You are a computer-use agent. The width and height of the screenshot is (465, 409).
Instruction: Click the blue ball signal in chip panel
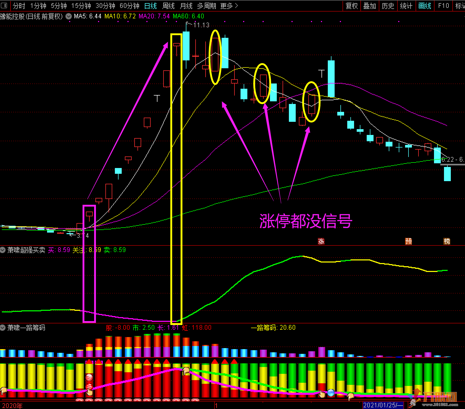tap(331, 393)
